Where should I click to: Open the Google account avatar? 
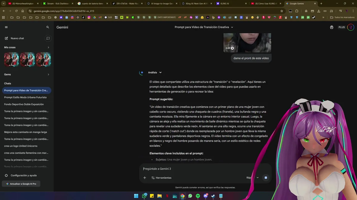[x=351, y=27]
